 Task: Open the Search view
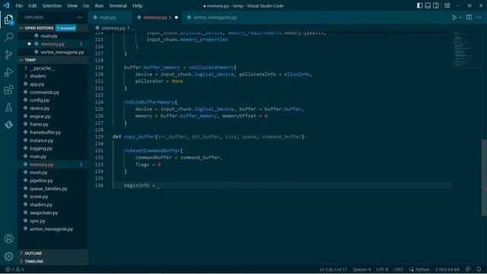pyautogui.click(x=8, y=37)
